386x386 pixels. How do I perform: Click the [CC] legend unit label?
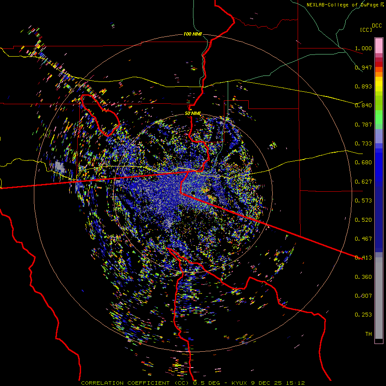click(366, 30)
